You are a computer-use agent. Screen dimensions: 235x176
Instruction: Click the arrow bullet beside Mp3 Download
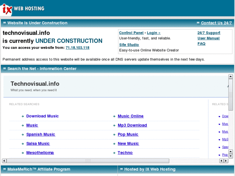tap(114, 125)
